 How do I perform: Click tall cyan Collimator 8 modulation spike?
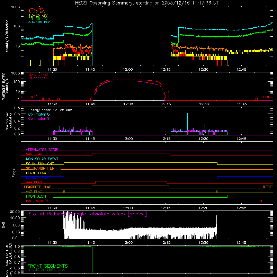pyautogui.click(x=187, y=122)
